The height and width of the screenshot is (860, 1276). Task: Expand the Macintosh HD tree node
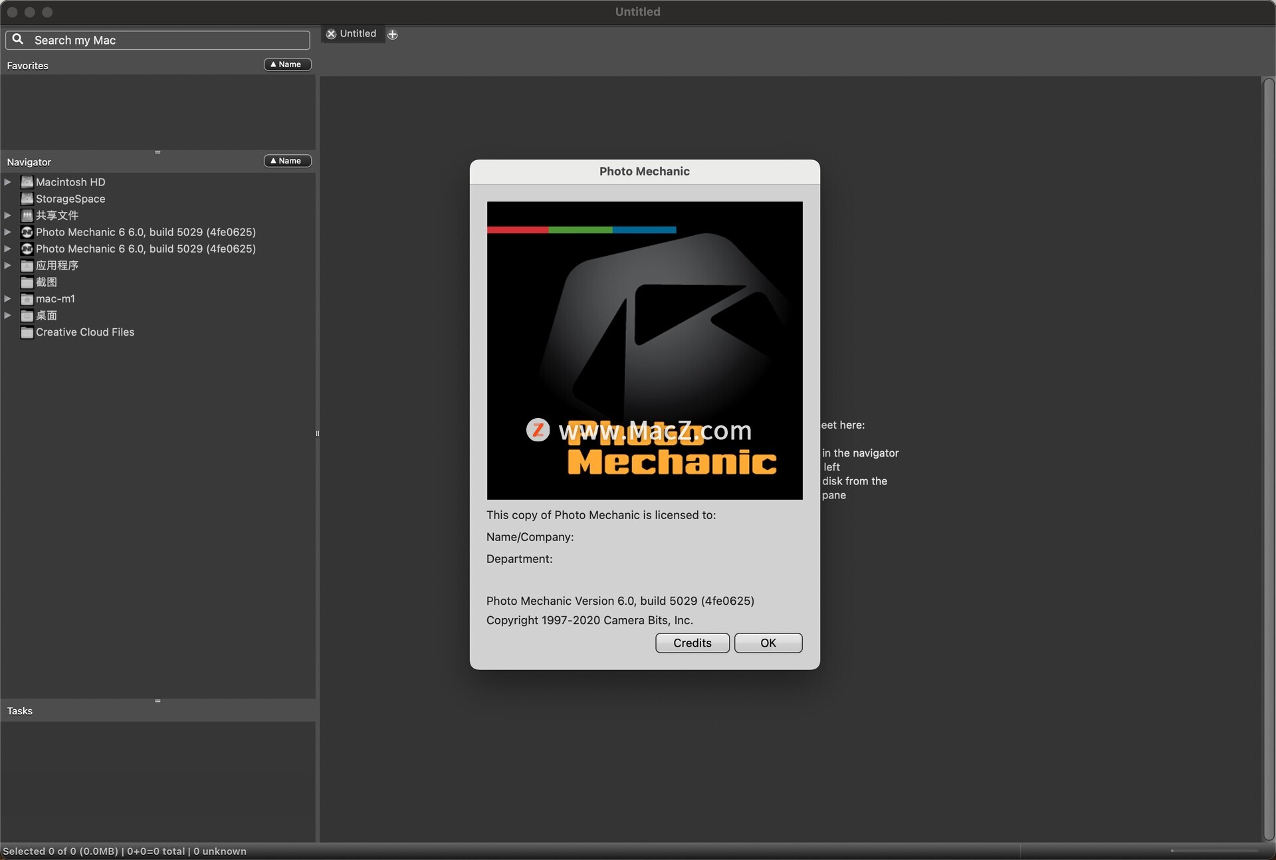click(7, 181)
